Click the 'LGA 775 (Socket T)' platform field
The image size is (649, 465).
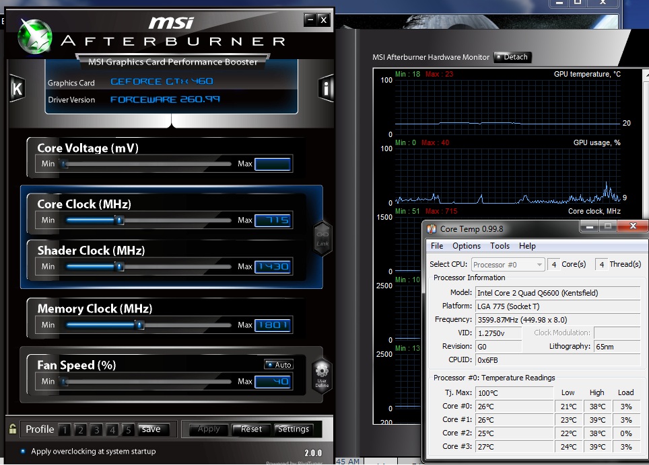click(x=558, y=306)
